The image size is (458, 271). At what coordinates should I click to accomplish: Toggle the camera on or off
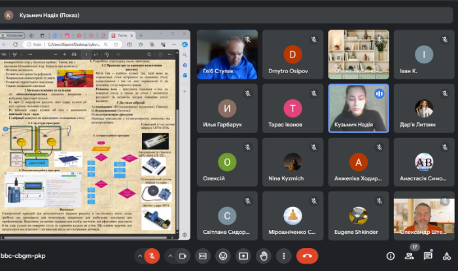183,256
